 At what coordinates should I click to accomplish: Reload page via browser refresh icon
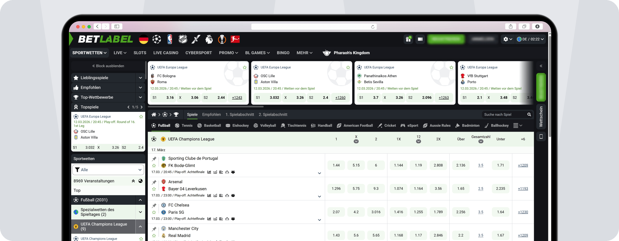tap(373, 27)
